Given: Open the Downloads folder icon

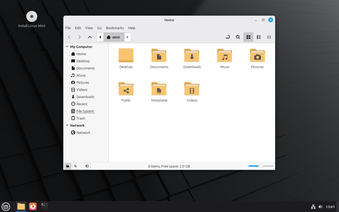Looking at the screenshot, I should (x=192, y=56).
